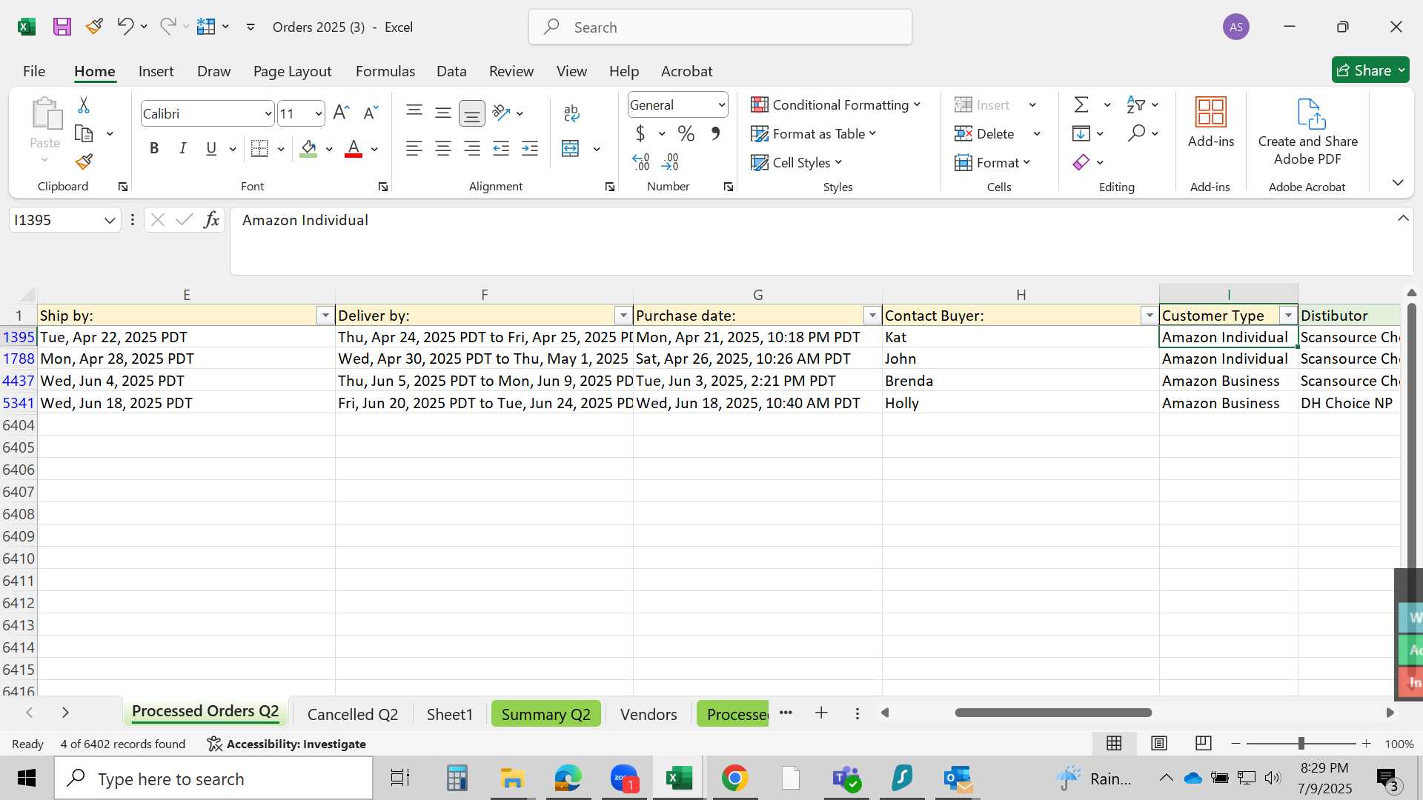This screenshot has width=1423, height=800.
Task: Apply the yellow Fill Color swatch
Action: click(x=309, y=148)
